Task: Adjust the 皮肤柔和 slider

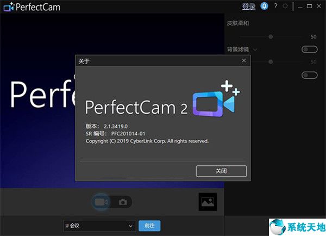Action: (x=271, y=37)
